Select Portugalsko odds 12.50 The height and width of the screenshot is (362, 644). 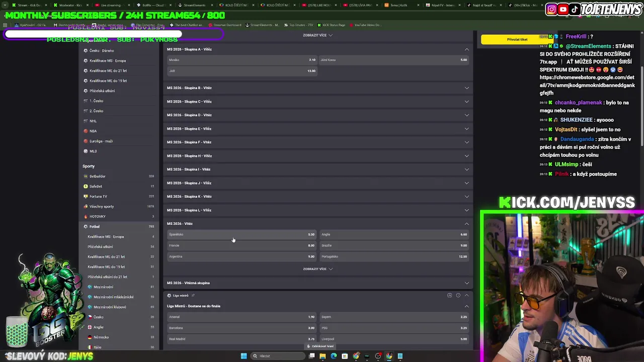[394, 256]
